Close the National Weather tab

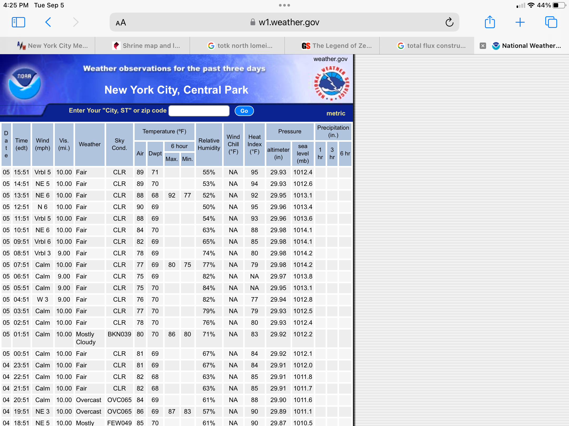point(483,46)
